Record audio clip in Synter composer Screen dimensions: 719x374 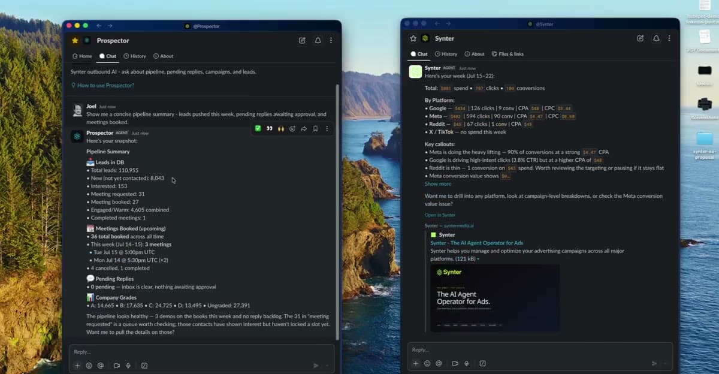(x=467, y=363)
